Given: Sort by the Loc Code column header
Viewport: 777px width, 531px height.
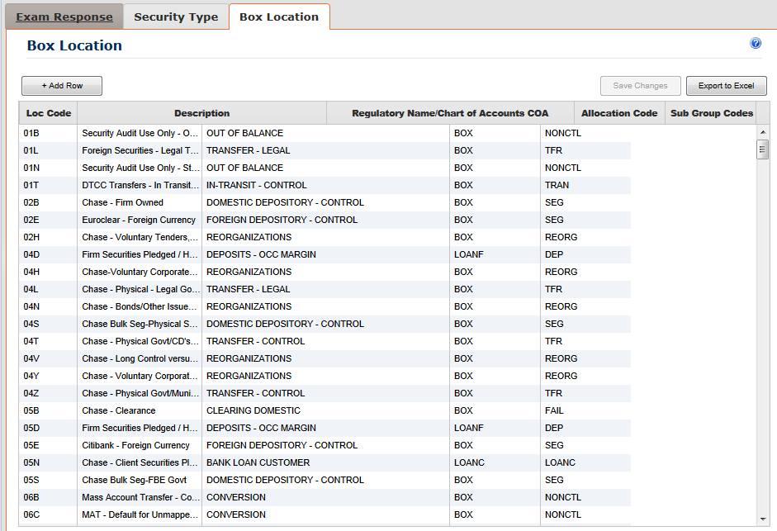Looking at the screenshot, I should point(49,113).
